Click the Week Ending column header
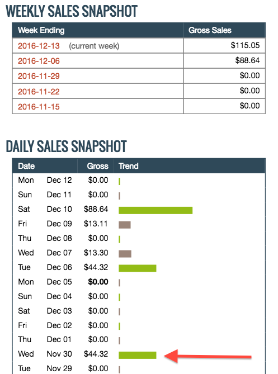The image size is (278, 374). click(41, 30)
